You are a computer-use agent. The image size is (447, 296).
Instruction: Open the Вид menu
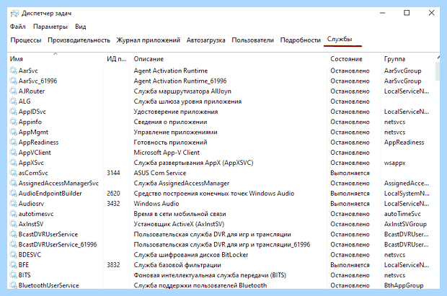click(x=81, y=27)
